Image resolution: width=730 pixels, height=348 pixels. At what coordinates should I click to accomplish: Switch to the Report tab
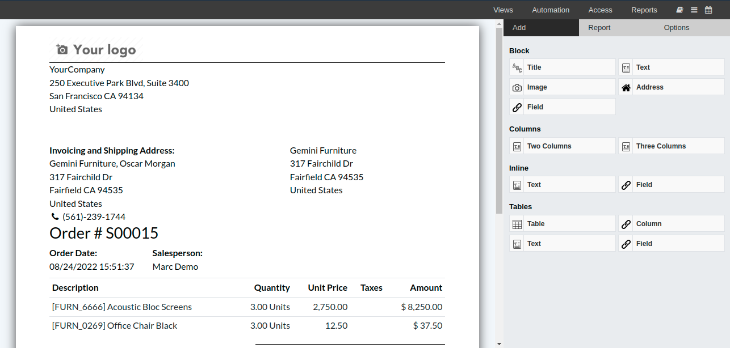click(x=599, y=28)
